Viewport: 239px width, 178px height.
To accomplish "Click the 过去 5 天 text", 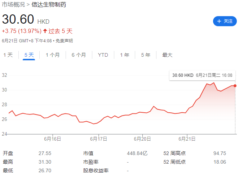I will point(60,31).
